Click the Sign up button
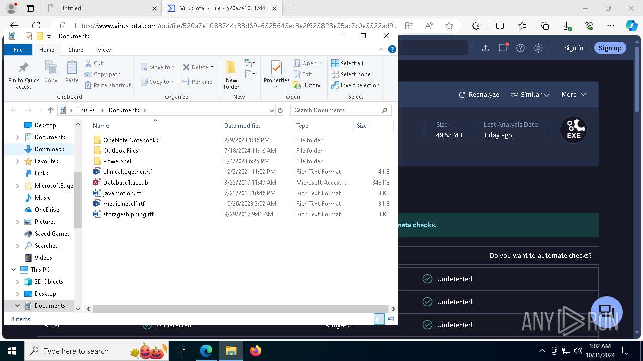Screen dimensions: 643x361 610,48
